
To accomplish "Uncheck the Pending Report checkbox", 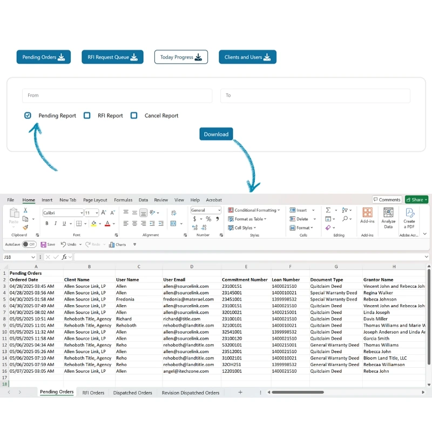I will 28,115.
